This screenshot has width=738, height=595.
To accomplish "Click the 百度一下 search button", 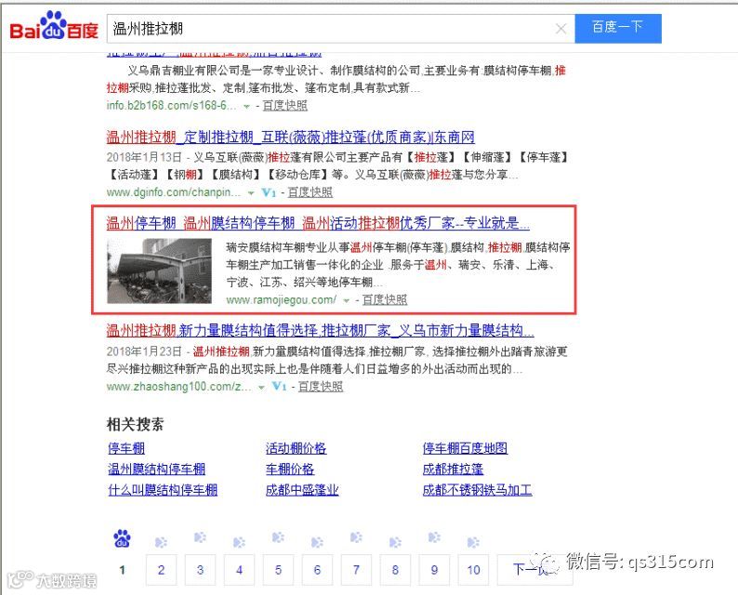I will [x=618, y=28].
